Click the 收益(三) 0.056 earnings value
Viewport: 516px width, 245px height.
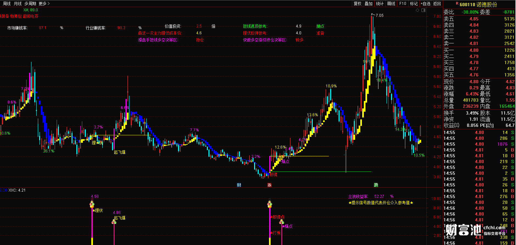click(x=473, y=125)
